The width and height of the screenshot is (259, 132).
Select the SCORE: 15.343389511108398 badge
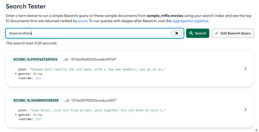(x=36, y=100)
